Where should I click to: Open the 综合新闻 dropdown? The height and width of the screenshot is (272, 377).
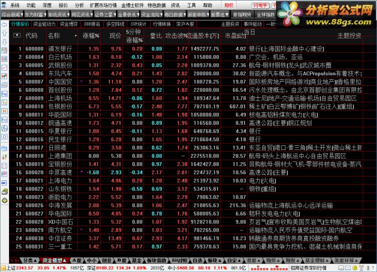pos(12,14)
